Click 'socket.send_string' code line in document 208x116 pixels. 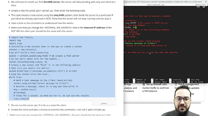(x=41, y=84)
